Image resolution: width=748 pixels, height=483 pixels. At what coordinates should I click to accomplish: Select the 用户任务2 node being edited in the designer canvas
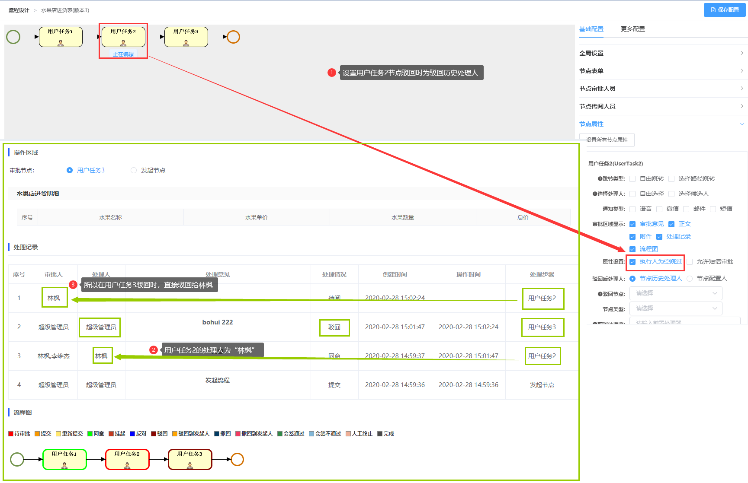[123, 37]
